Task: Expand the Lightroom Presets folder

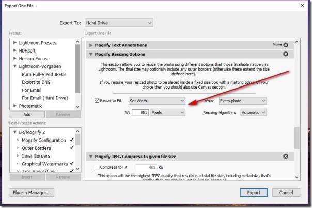Action: (x=15, y=42)
